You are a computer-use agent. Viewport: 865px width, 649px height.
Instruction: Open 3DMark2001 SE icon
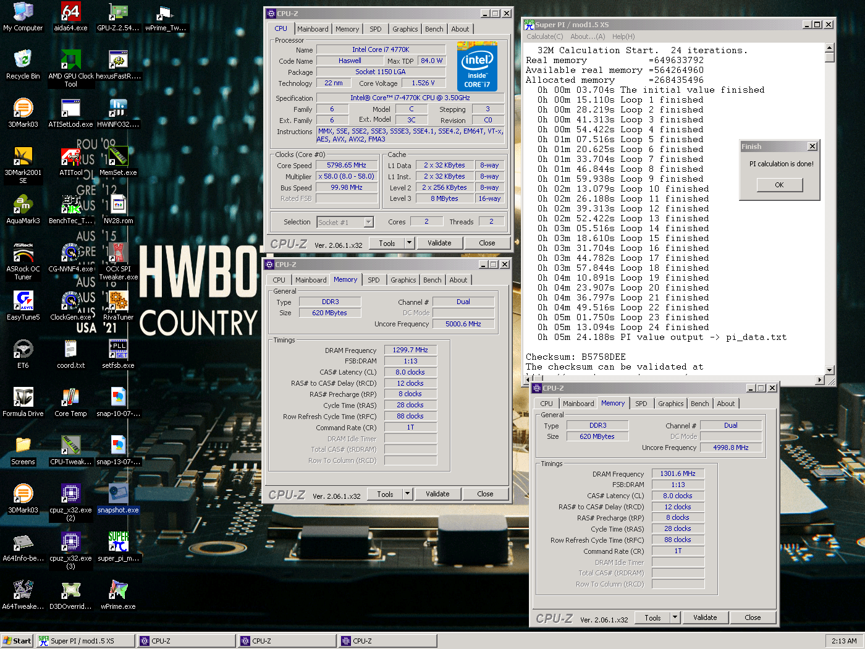[x=23, y=164]
